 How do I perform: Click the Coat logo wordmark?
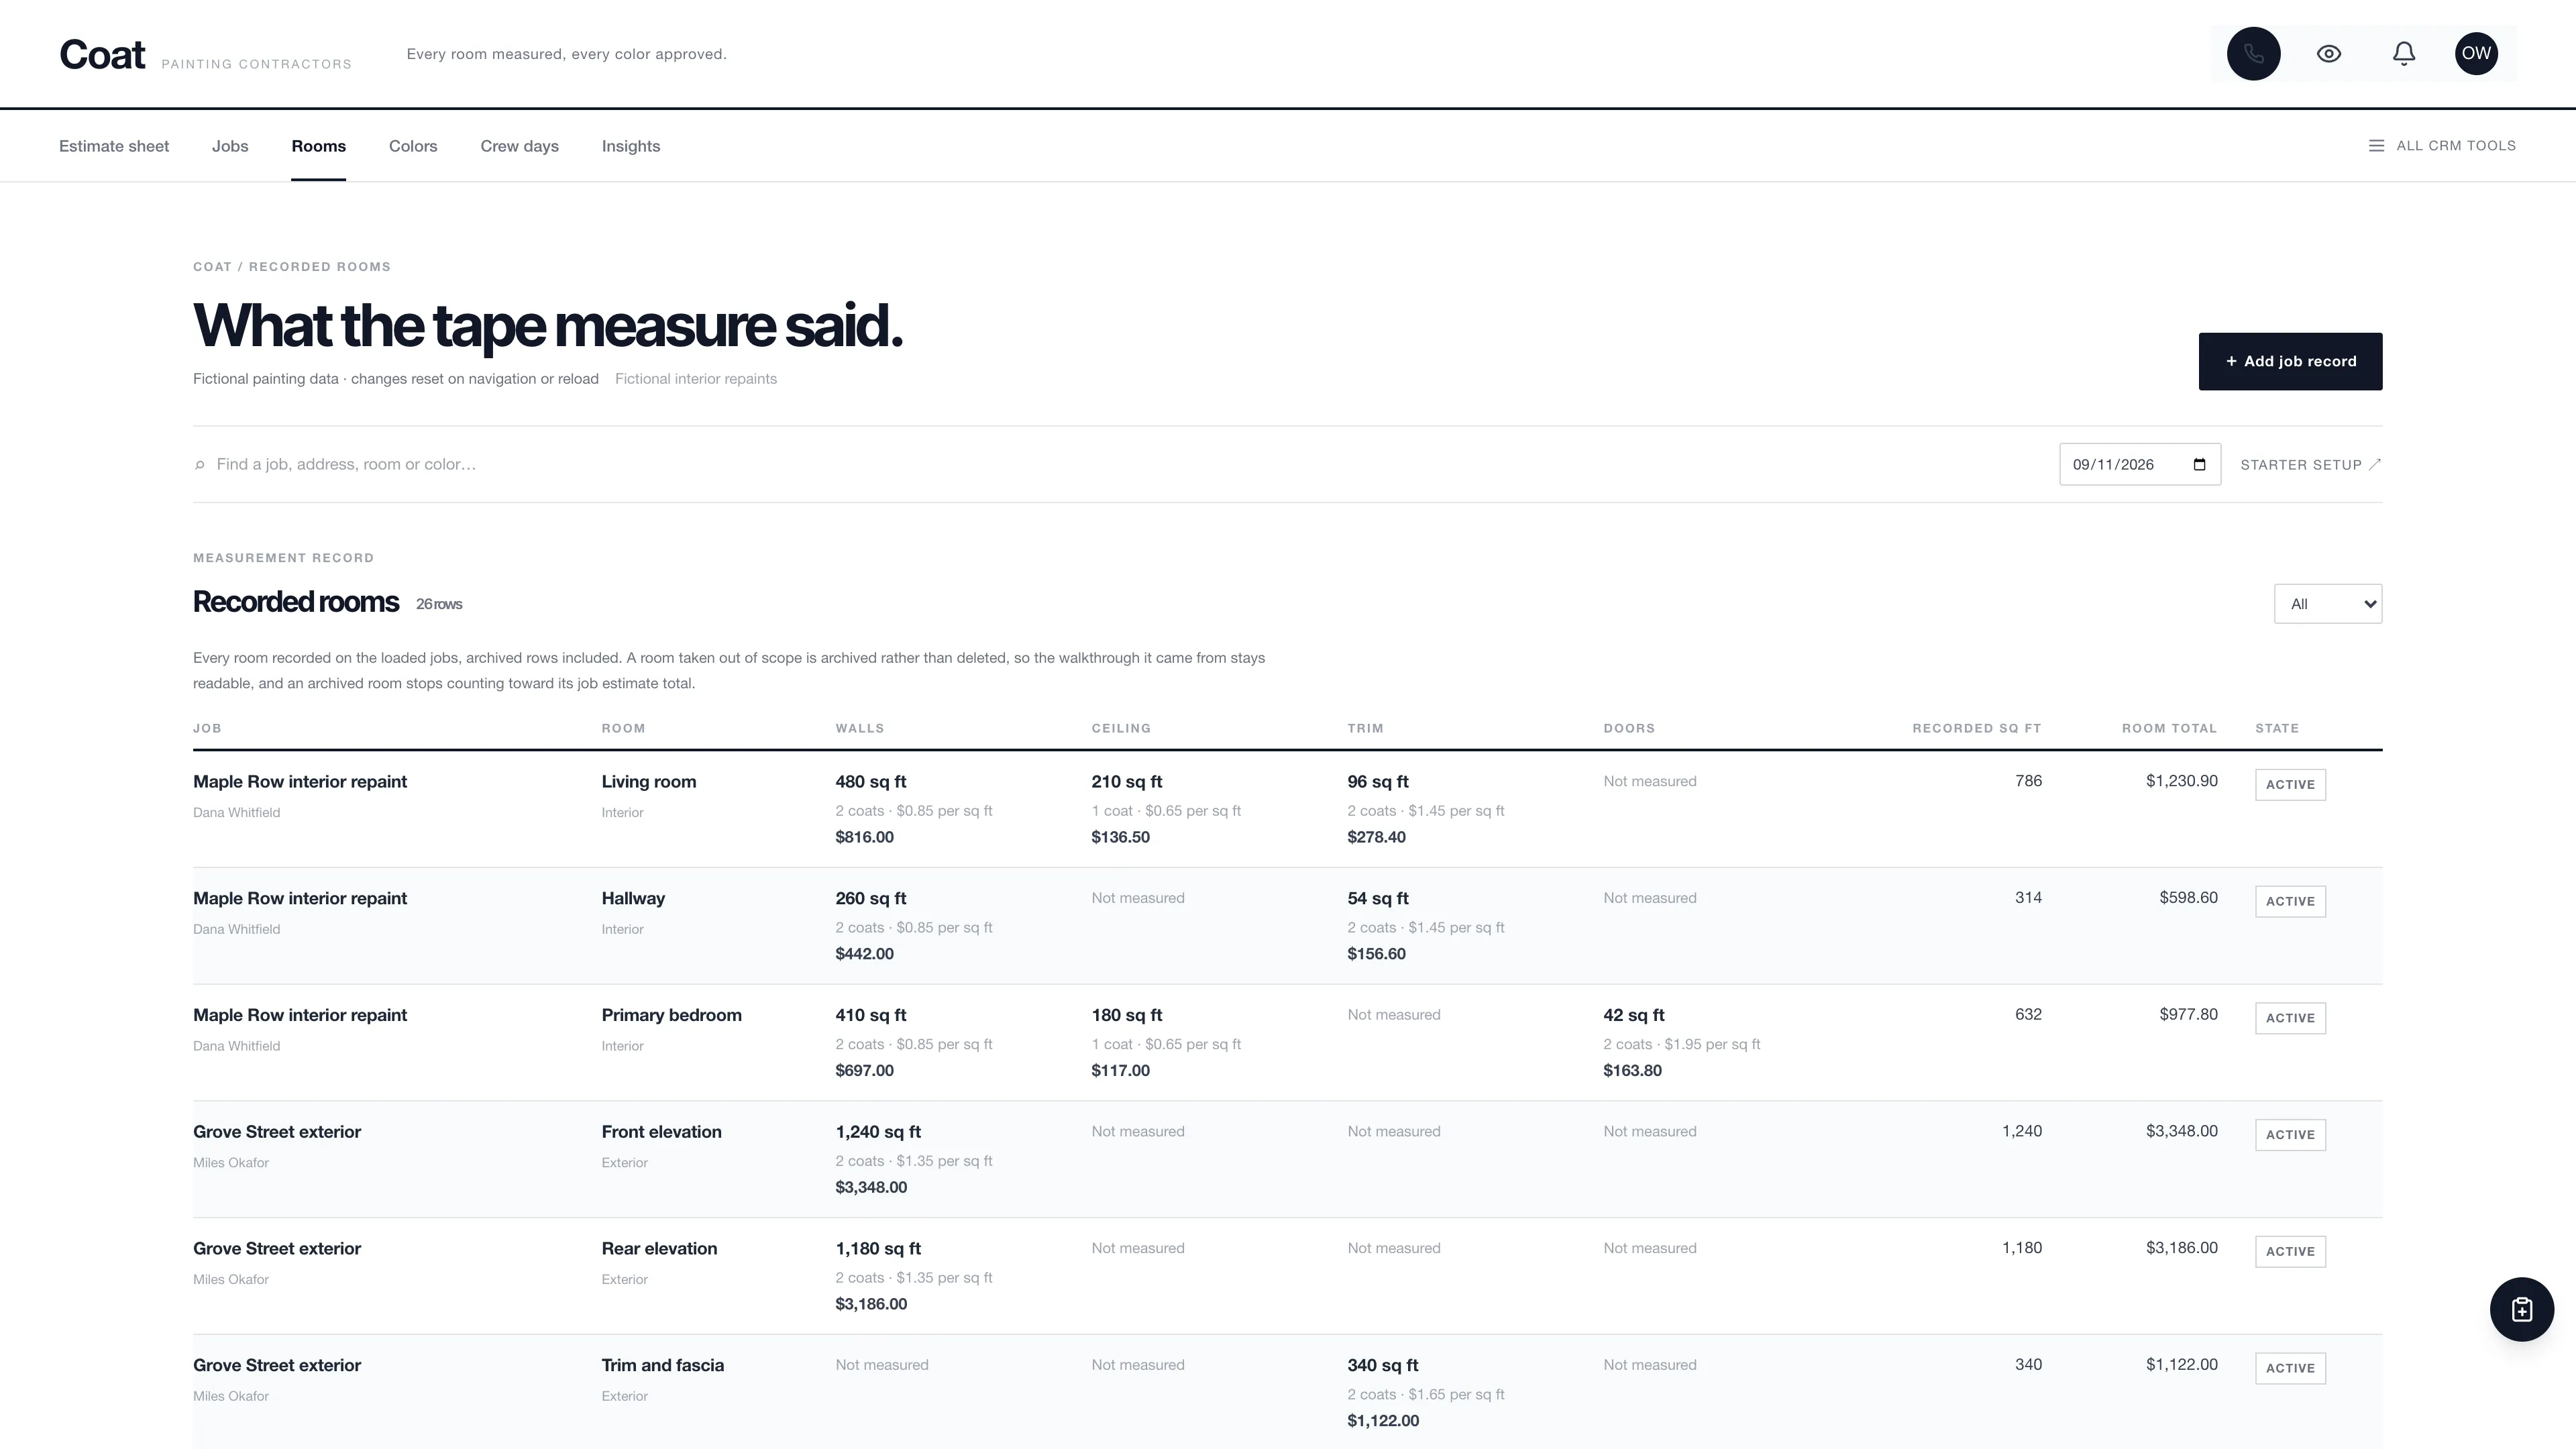102,55
